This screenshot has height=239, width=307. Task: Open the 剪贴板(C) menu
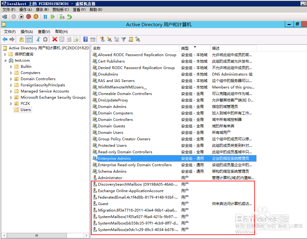(x=61, y=10)
